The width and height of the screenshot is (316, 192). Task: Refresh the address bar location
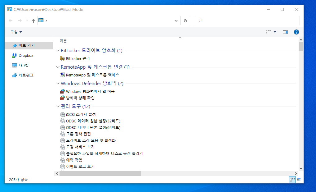pyautogui.click(x=185, y=21)
